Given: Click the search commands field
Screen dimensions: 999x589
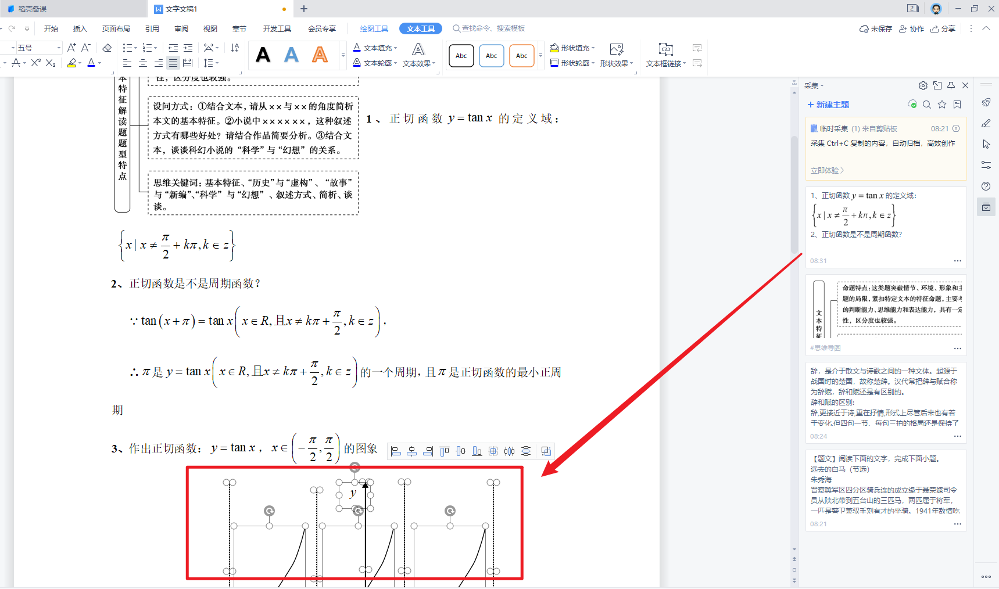Looking at the screenshot, I should click(489, 28).
